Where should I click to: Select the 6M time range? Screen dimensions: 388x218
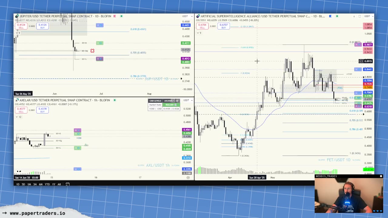click(41, 184)
